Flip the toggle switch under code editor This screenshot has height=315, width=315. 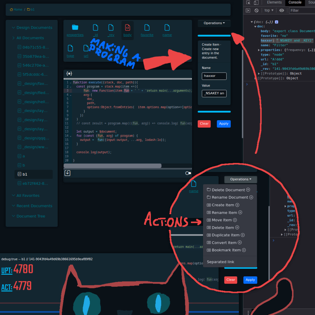tap(188, 173)
